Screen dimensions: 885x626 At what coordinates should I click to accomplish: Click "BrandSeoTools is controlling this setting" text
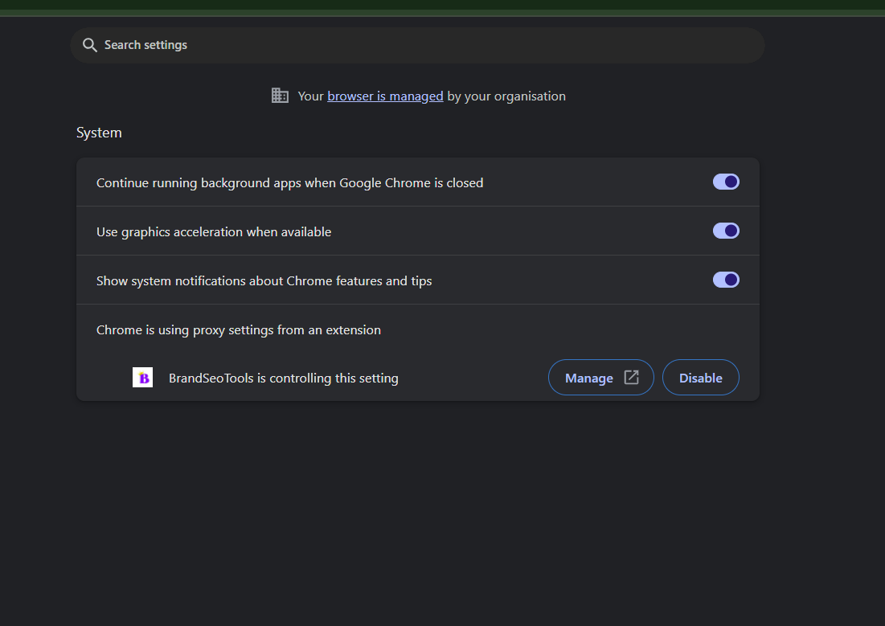(x=283, y=378)
